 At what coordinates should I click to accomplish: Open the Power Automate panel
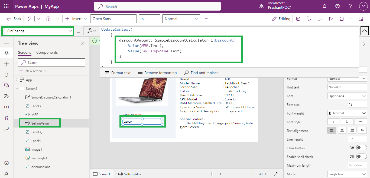[7, 96]
